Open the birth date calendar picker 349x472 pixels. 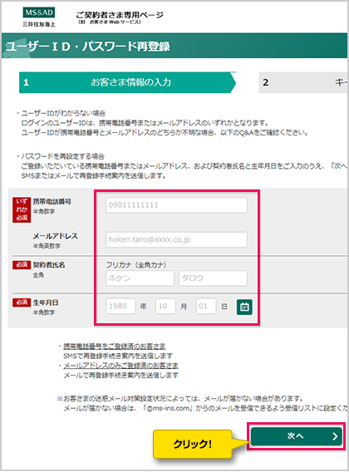tap(244, 307)
